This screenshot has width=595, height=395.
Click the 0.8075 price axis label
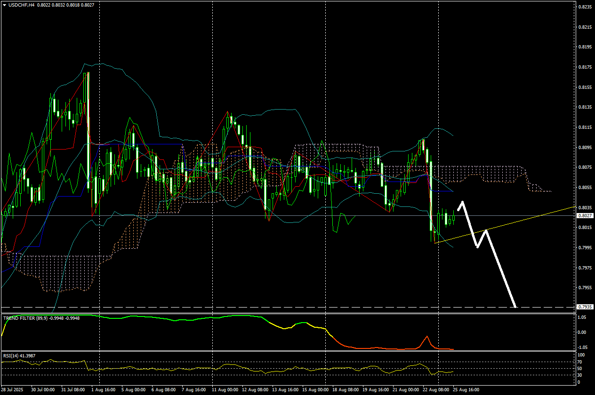click(585, 167)
